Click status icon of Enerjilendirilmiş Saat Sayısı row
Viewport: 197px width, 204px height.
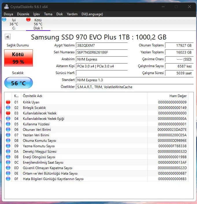click(x=8, y=163)
